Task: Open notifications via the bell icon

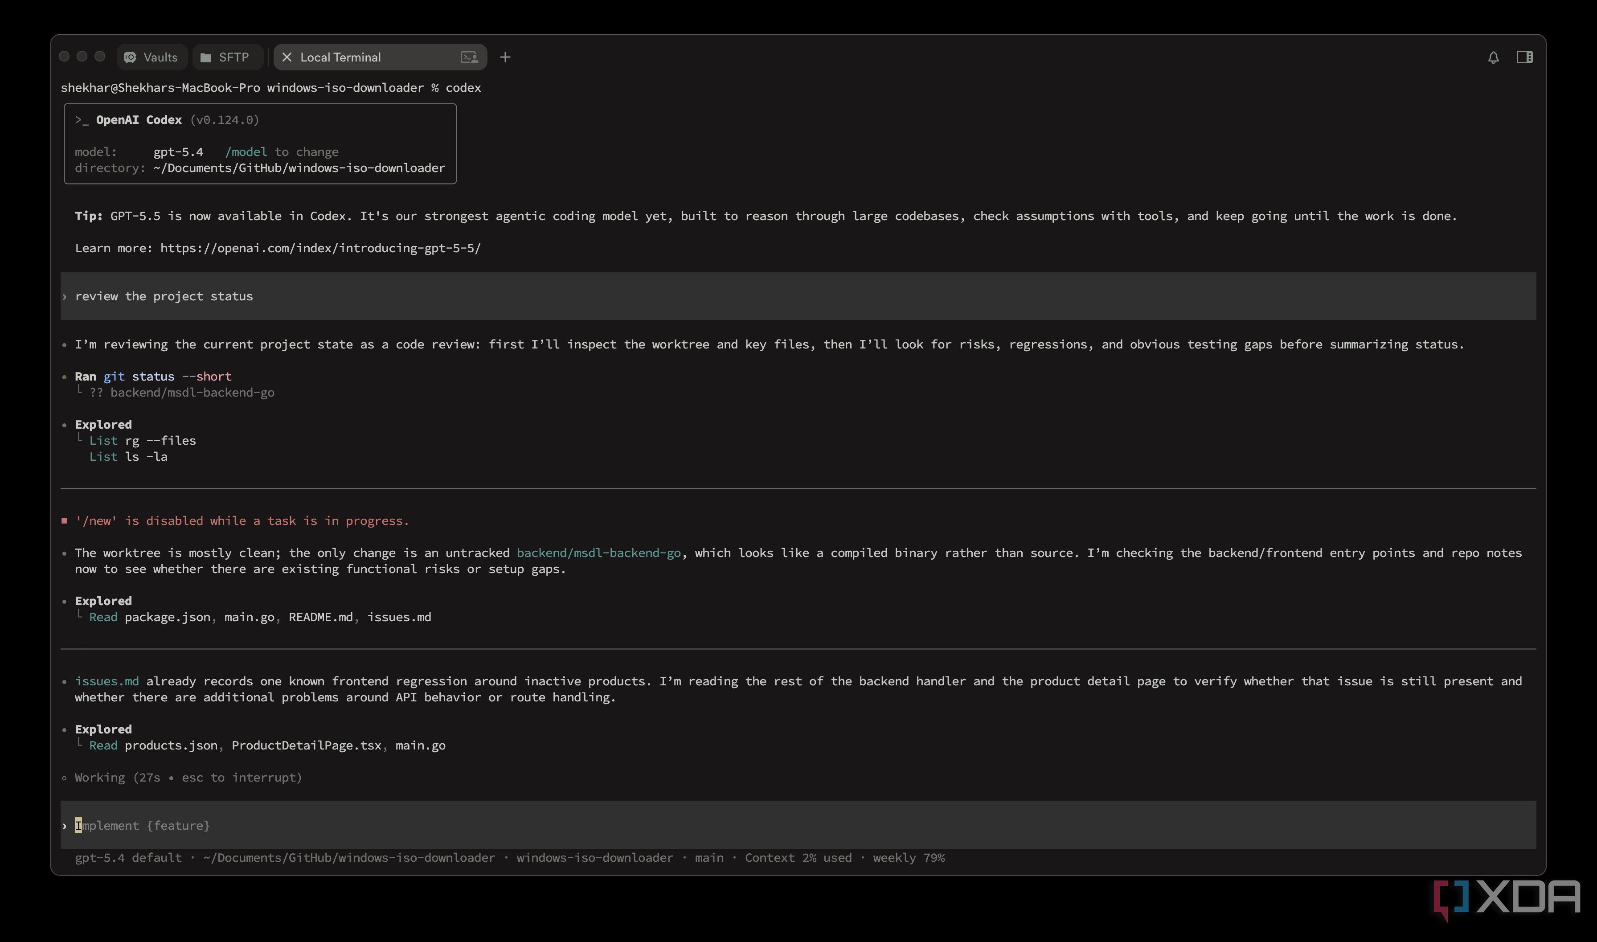Action: [x=1493, y=57]
